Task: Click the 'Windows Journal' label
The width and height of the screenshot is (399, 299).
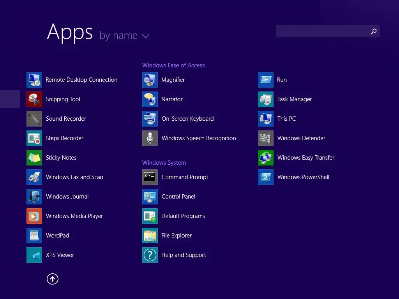Action: pyautogui.click(x=67, y=197)
